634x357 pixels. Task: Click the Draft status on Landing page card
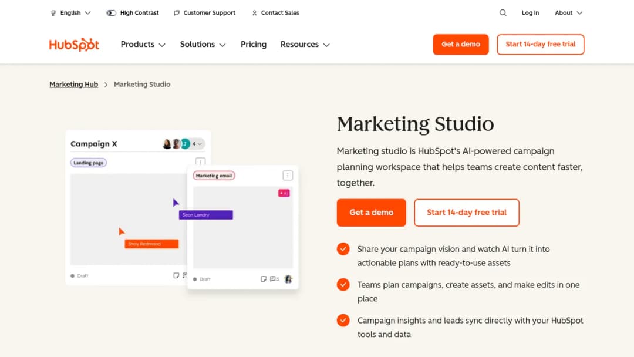80,276
